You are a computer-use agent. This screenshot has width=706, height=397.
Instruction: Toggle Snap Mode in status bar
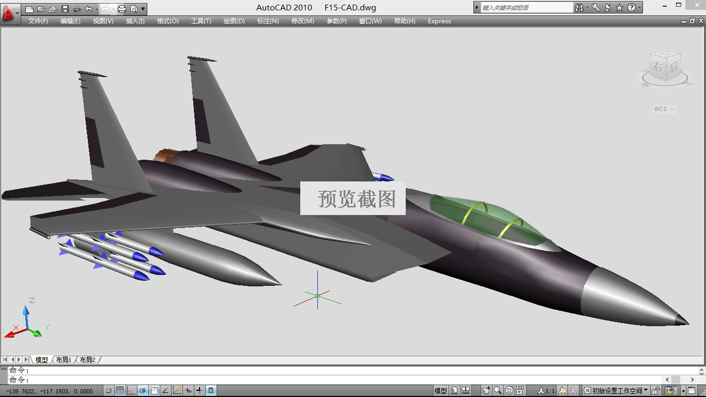click(109, 391)
